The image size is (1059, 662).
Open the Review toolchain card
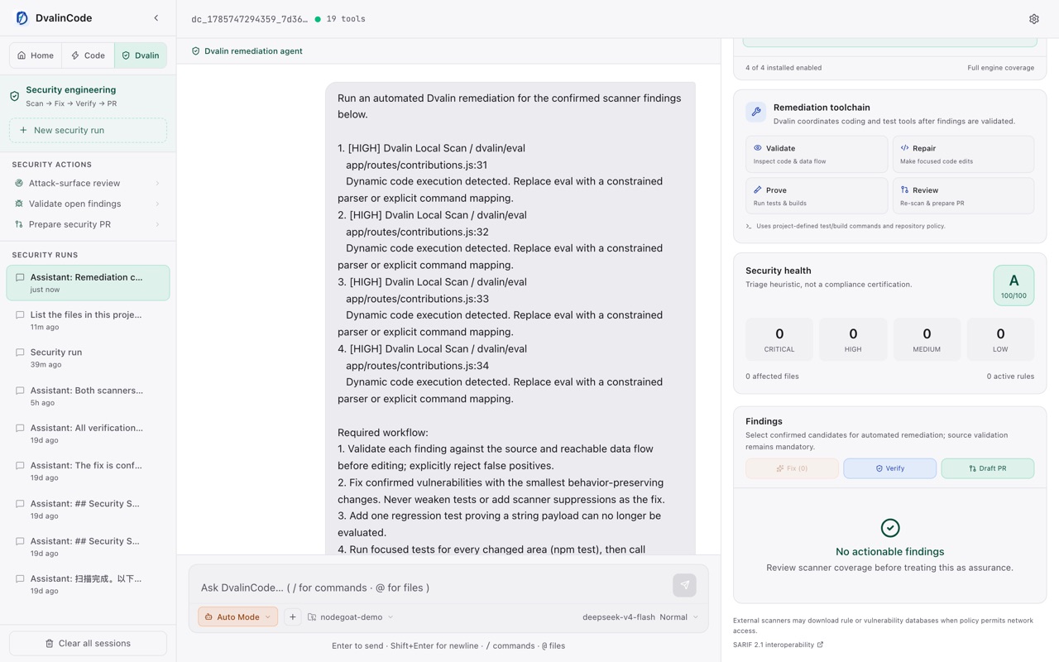tap(964, 196)
